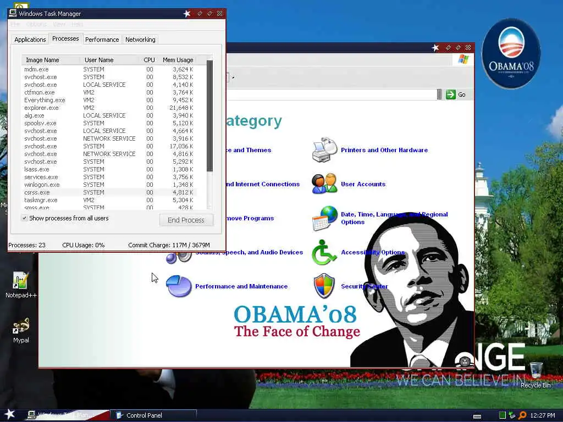Click the star button in Control Panel title bar
Image resolution: width=563 pixels, height=422 pixels.
point(435,47)
